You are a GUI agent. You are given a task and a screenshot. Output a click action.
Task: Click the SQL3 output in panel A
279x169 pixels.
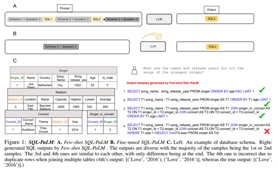[211, 19]
